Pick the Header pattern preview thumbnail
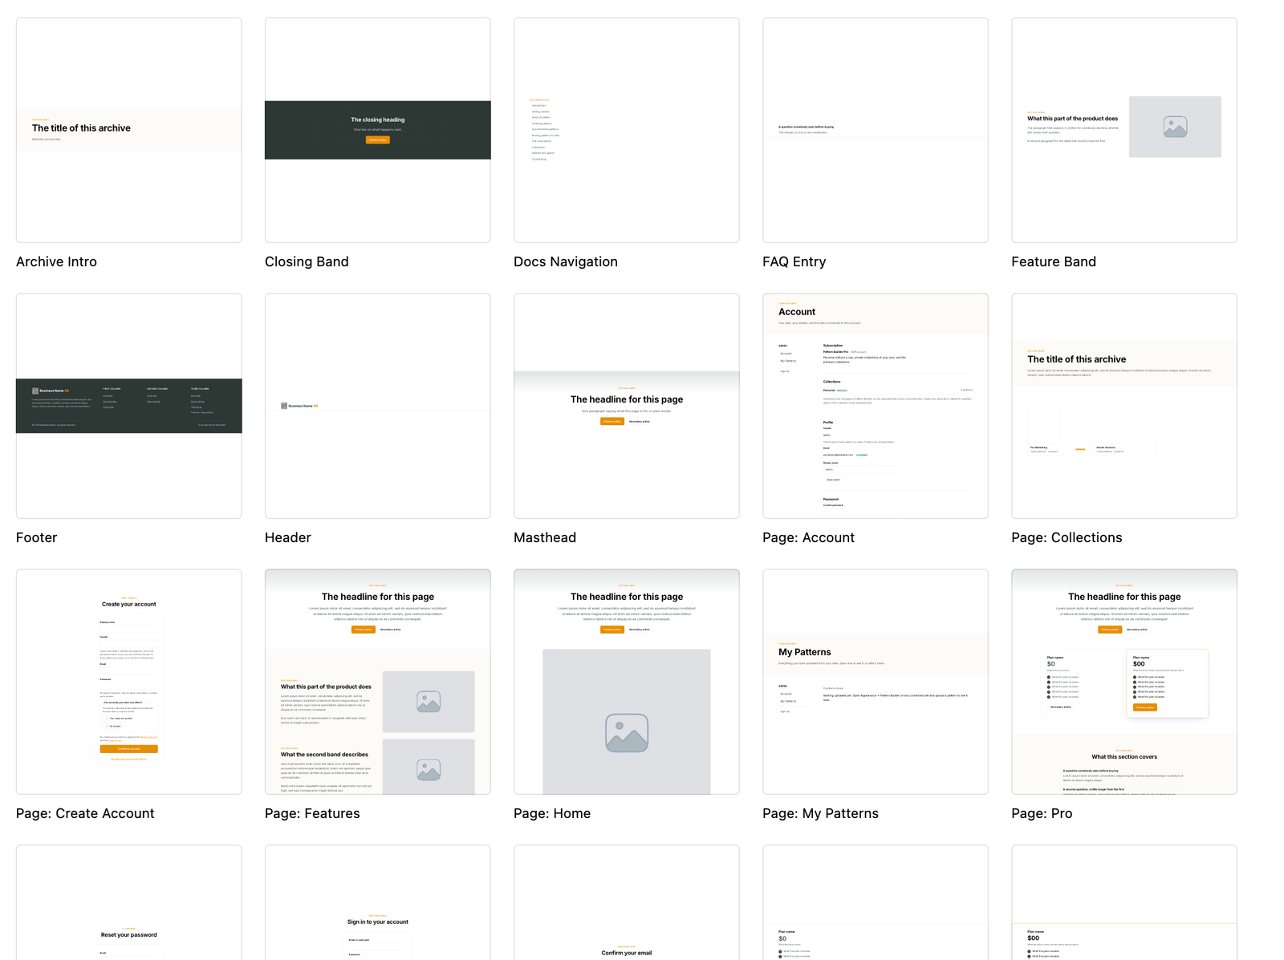This screenshot has width=1284, height=960. [x=377, y=406]
